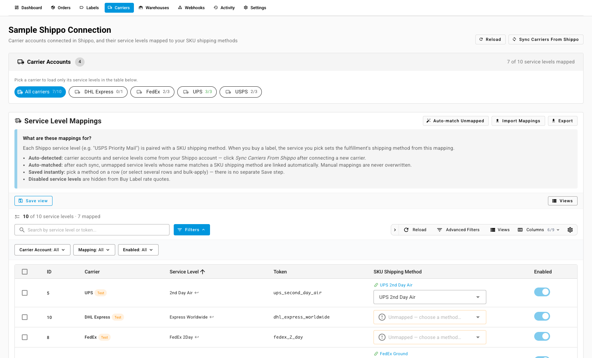Image resolution: width=592 pixels, height=358 pixels.
Task: Click the arrow icon beside Express Worldwide
Action: 212,317
